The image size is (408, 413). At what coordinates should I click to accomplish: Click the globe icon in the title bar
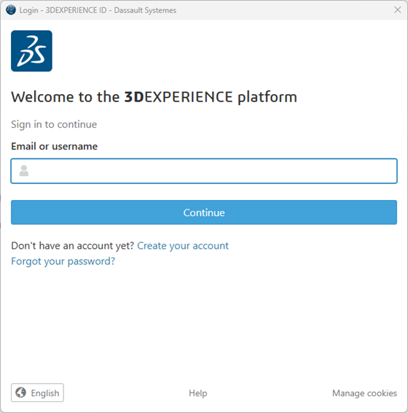[11, 10]
